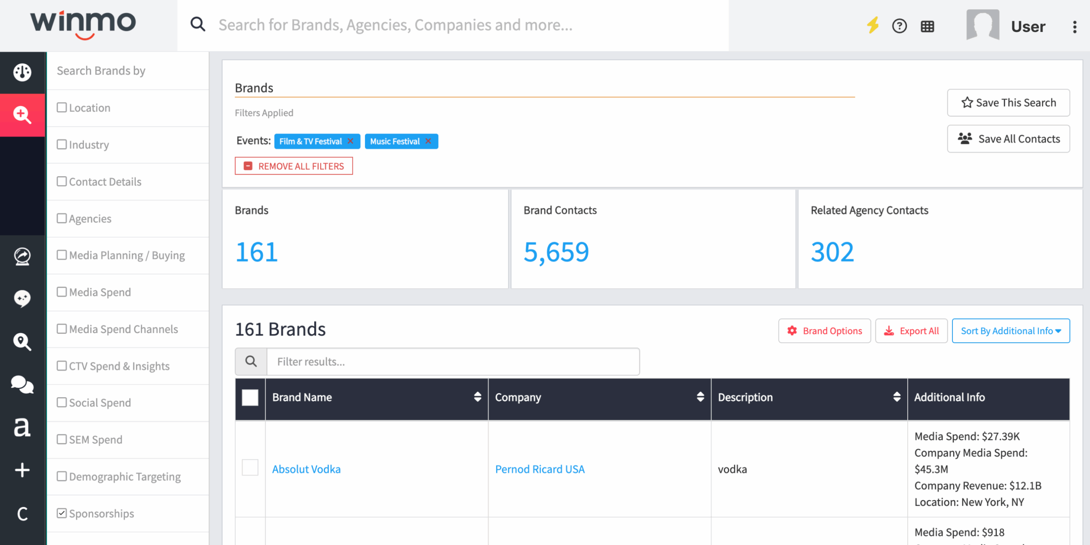This screenshot has height=545, width=1090.
Task: Click Save All Contacts button
Action: pos(1008,139)
